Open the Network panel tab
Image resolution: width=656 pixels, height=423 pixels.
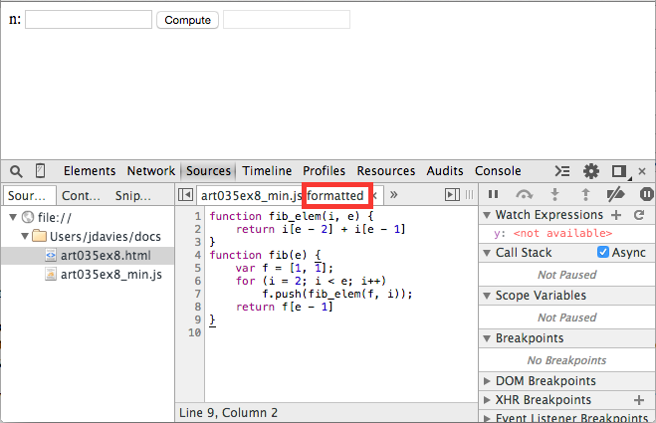point(151,171)
